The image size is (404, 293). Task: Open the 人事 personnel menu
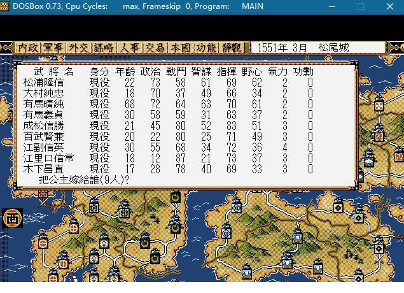pos(130,48)
